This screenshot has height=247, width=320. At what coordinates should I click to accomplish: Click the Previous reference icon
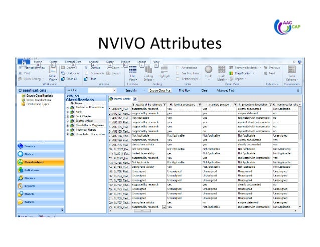tap(265, 68)
